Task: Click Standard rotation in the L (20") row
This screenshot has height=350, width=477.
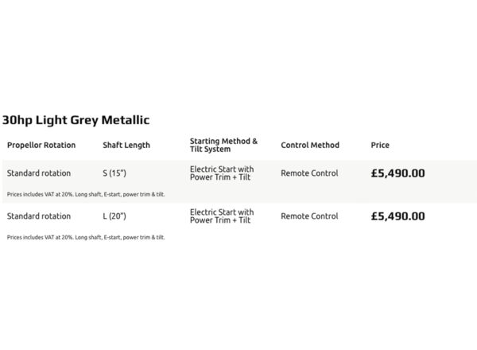Action: (x=39, y=216)
